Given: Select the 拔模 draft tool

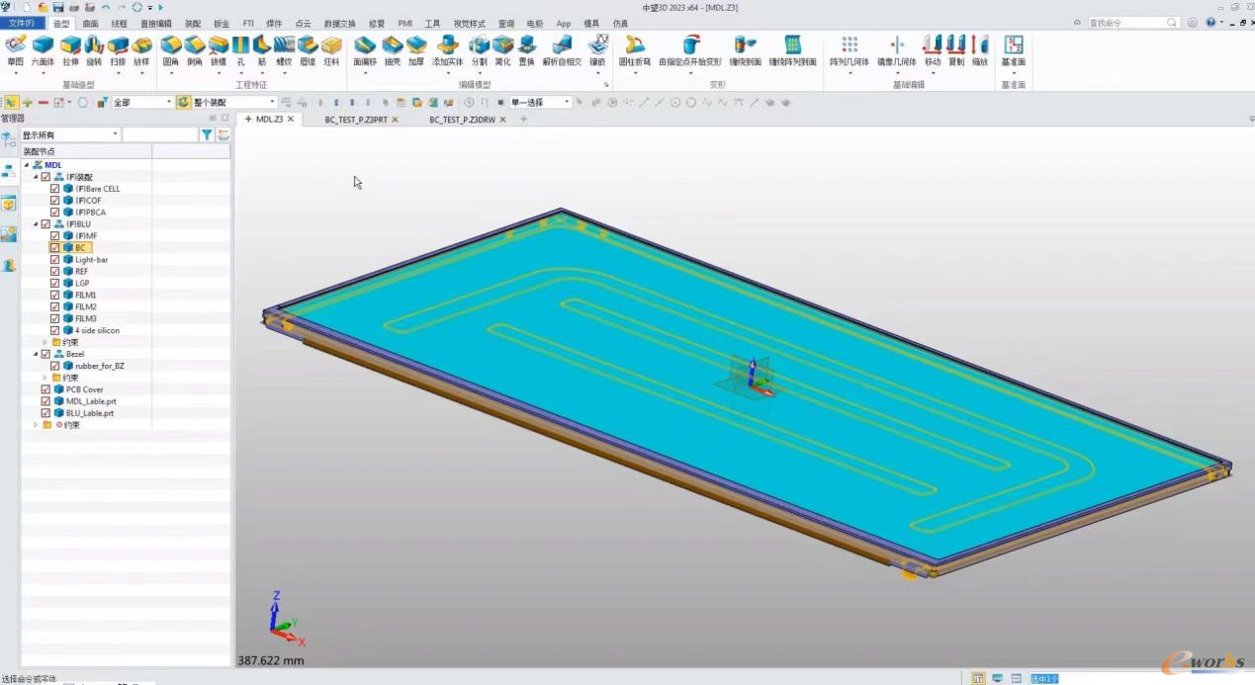Looking at the screenshot, I should (218, 50).
